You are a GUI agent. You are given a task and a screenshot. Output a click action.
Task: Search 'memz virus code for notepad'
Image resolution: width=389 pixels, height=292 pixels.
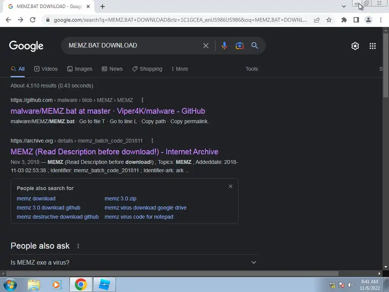[139, 217]
